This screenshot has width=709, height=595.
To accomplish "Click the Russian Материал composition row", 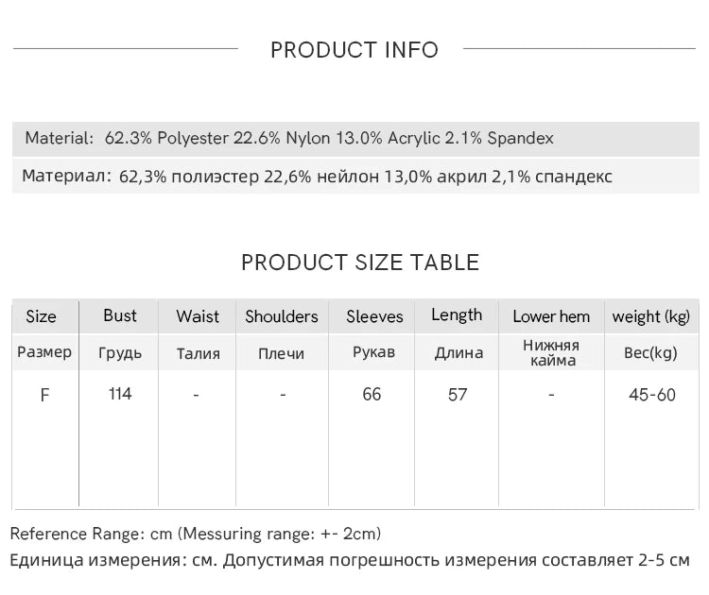I will pyautogui.click(x=317, y=176).
